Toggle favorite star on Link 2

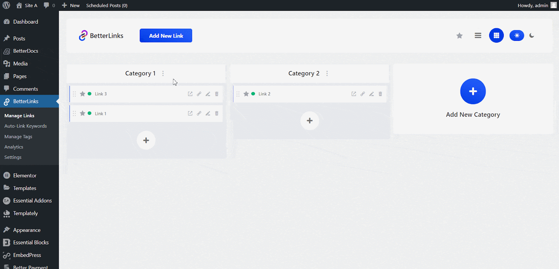click(246, 94)
